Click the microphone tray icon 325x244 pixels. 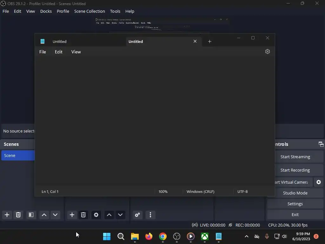(x=267, y=236)
